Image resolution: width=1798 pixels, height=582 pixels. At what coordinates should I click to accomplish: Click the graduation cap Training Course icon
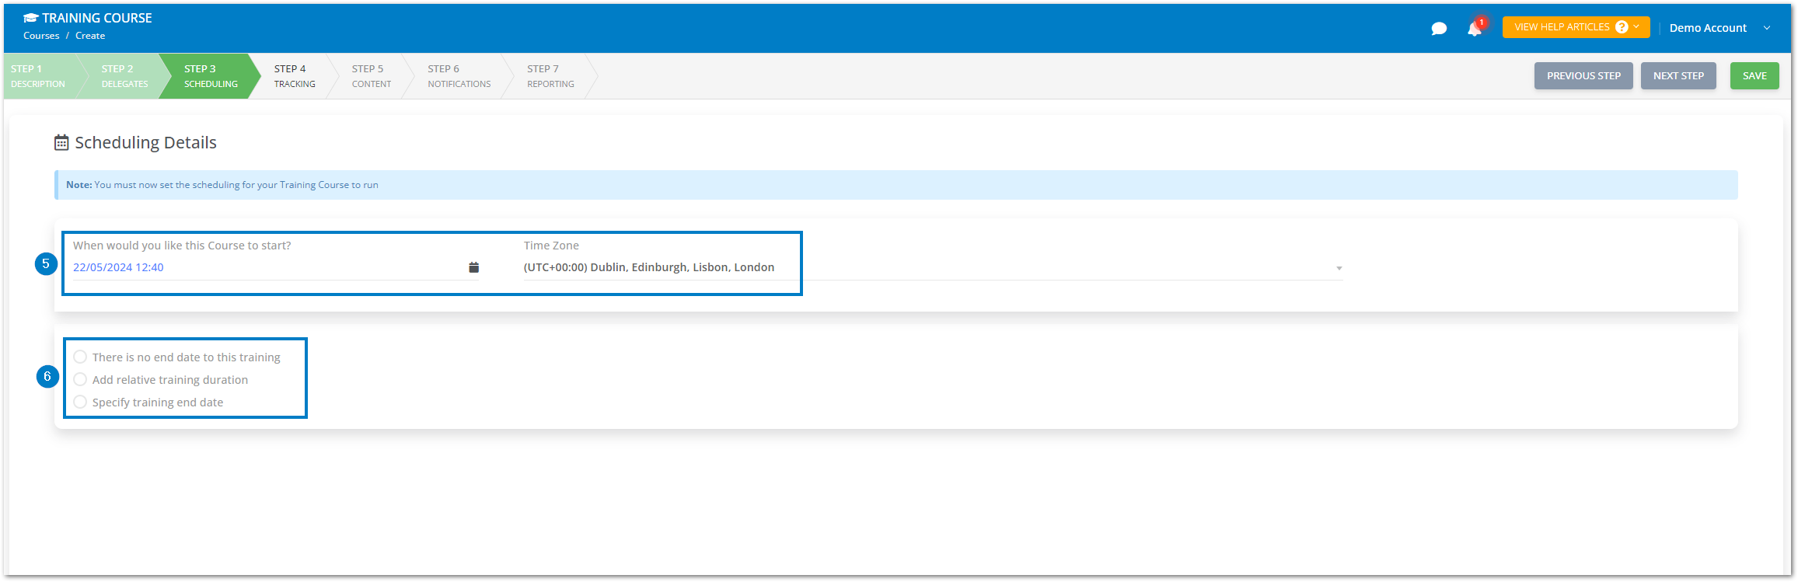pyautogui.click(x=30, y=18)
